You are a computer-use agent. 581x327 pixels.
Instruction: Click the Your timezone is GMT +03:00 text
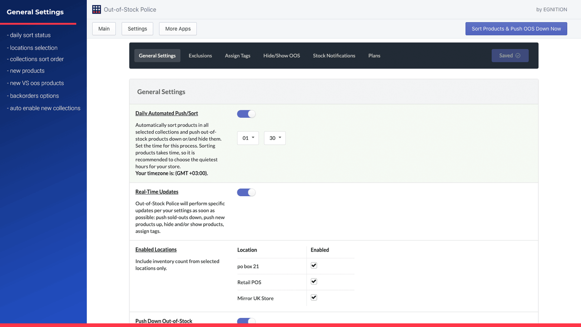coord(172,173)
